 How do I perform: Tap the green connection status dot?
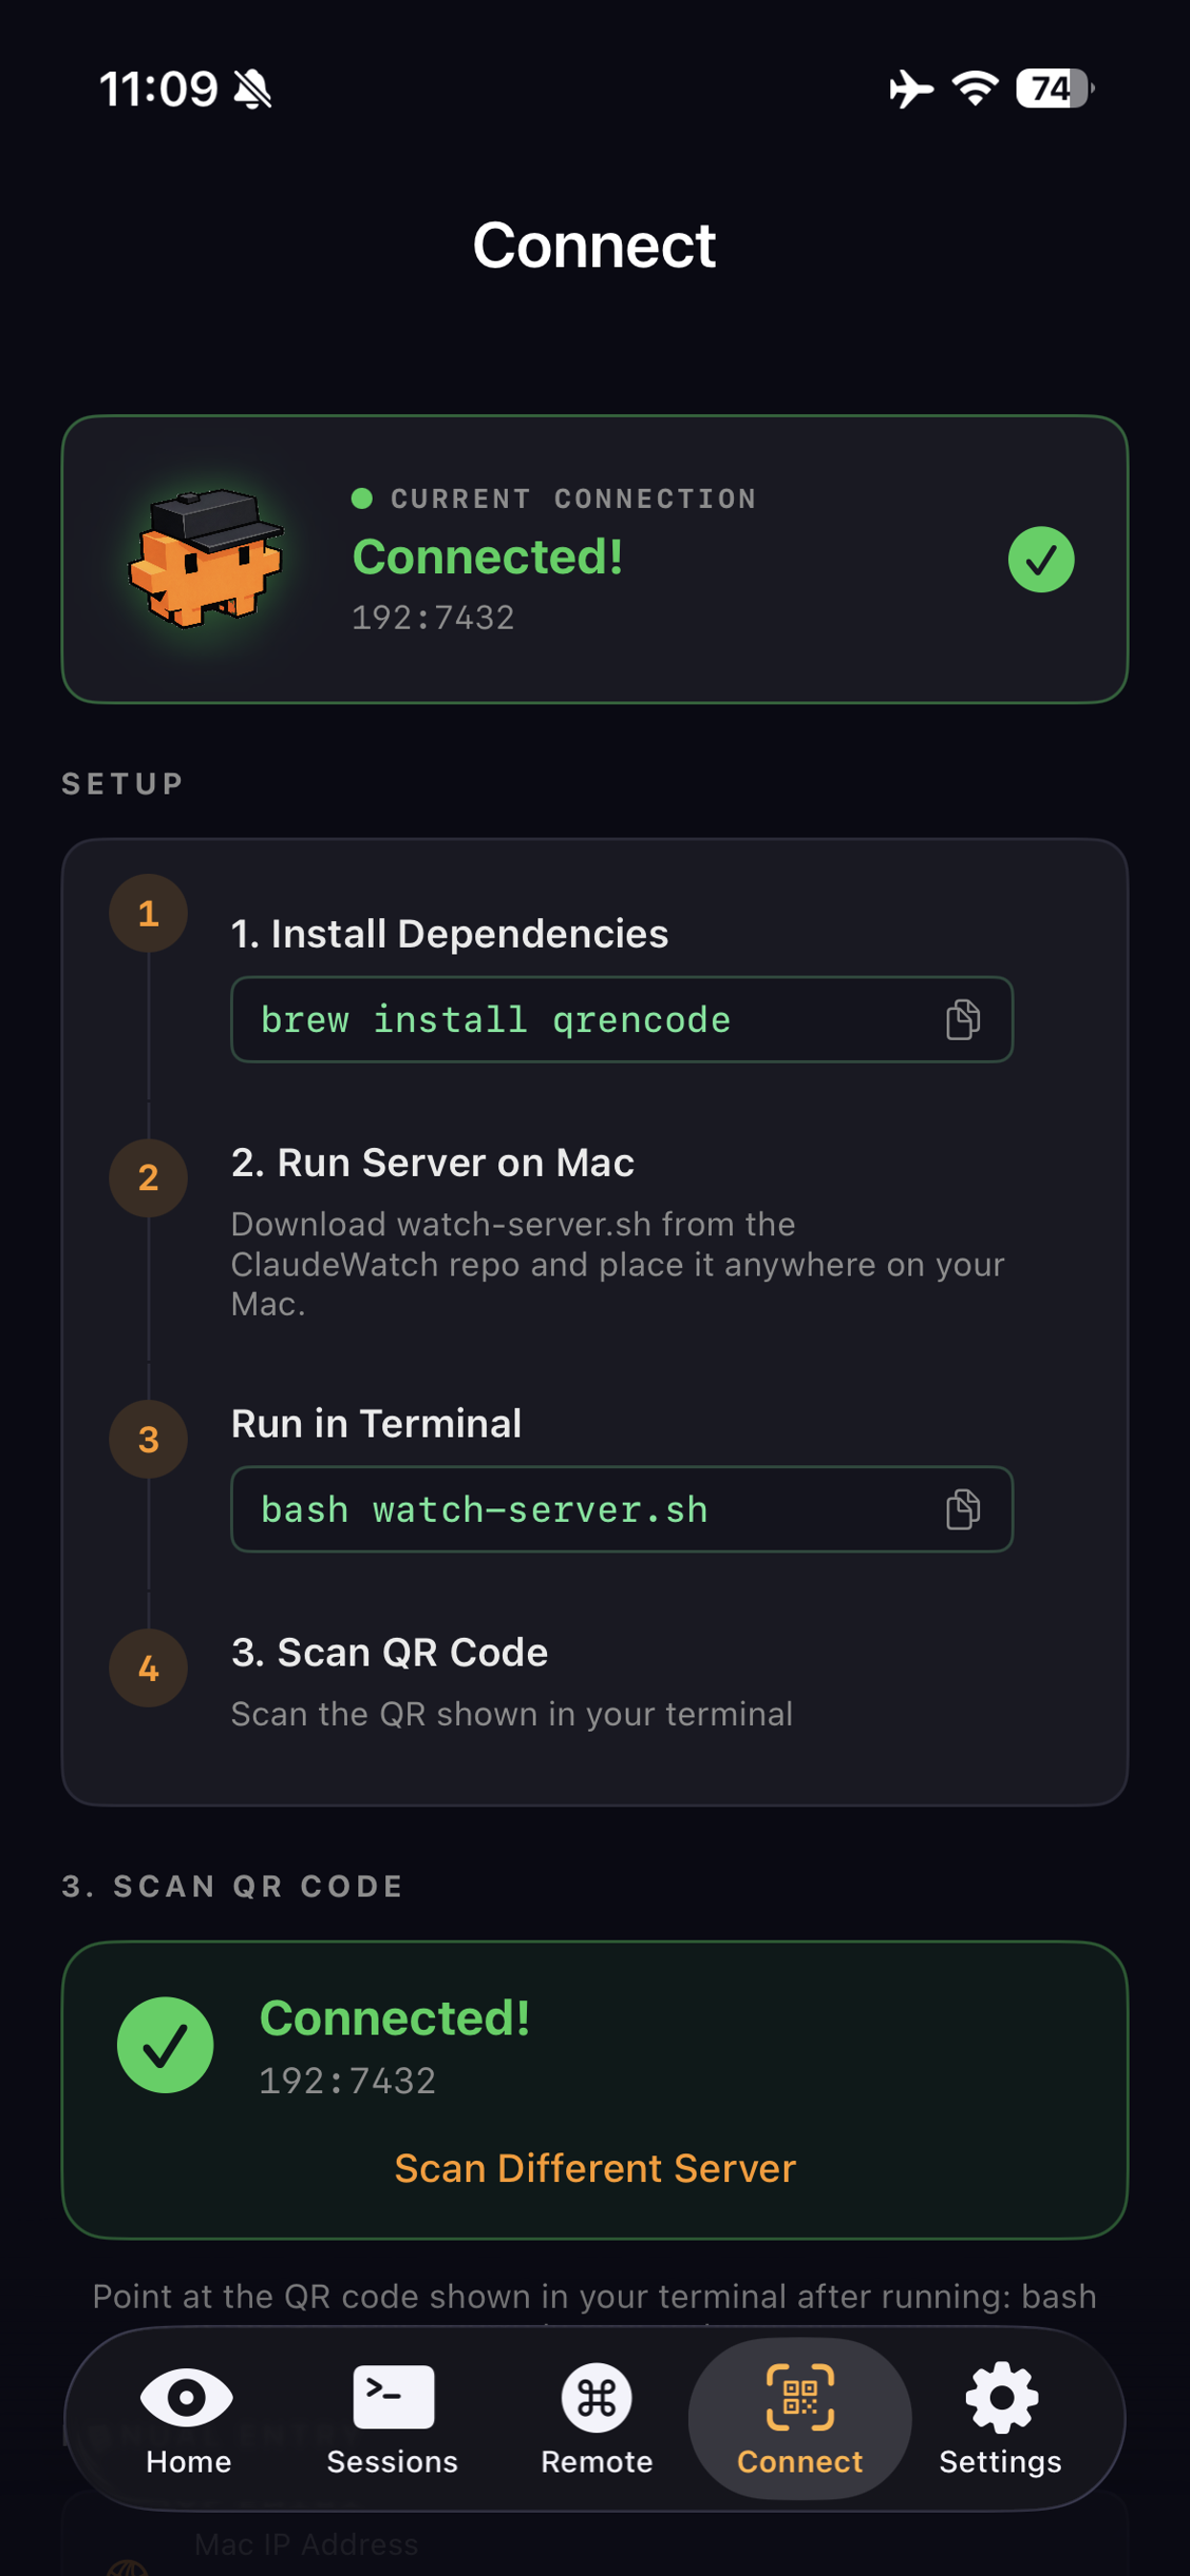pyautogui.click(x=364, y=498)
